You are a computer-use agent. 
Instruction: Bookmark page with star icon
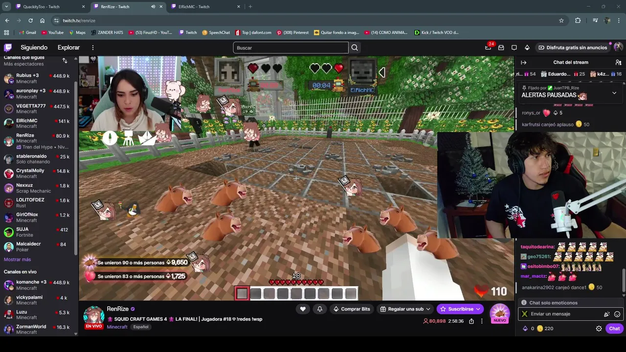561,21
